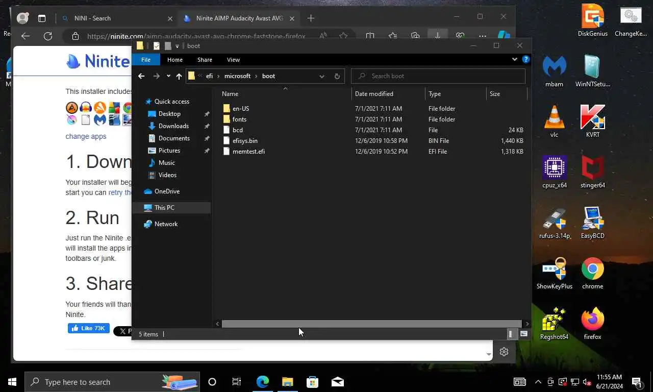Screen dimensions: 653x392
Task: Click the Search boot input field
Action: 438,76
